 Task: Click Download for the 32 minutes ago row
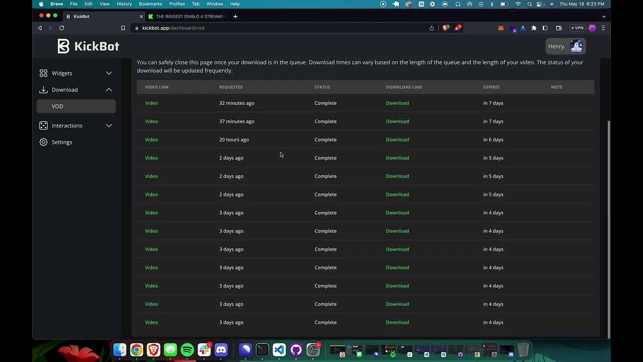397,103
